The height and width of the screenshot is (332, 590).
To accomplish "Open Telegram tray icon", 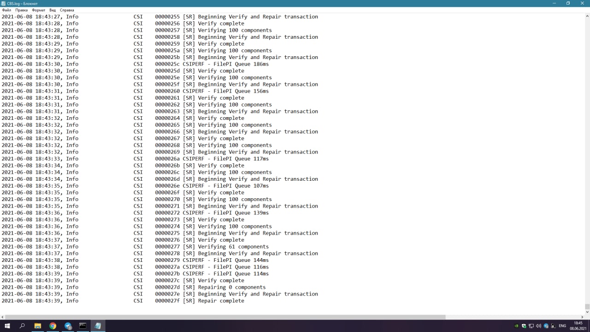I will click(546, 326).
